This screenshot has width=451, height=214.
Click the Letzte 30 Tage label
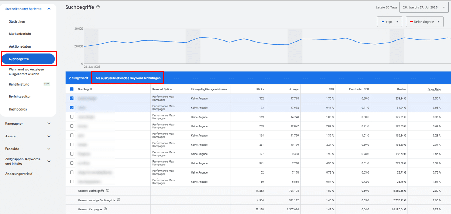point(387,7)
